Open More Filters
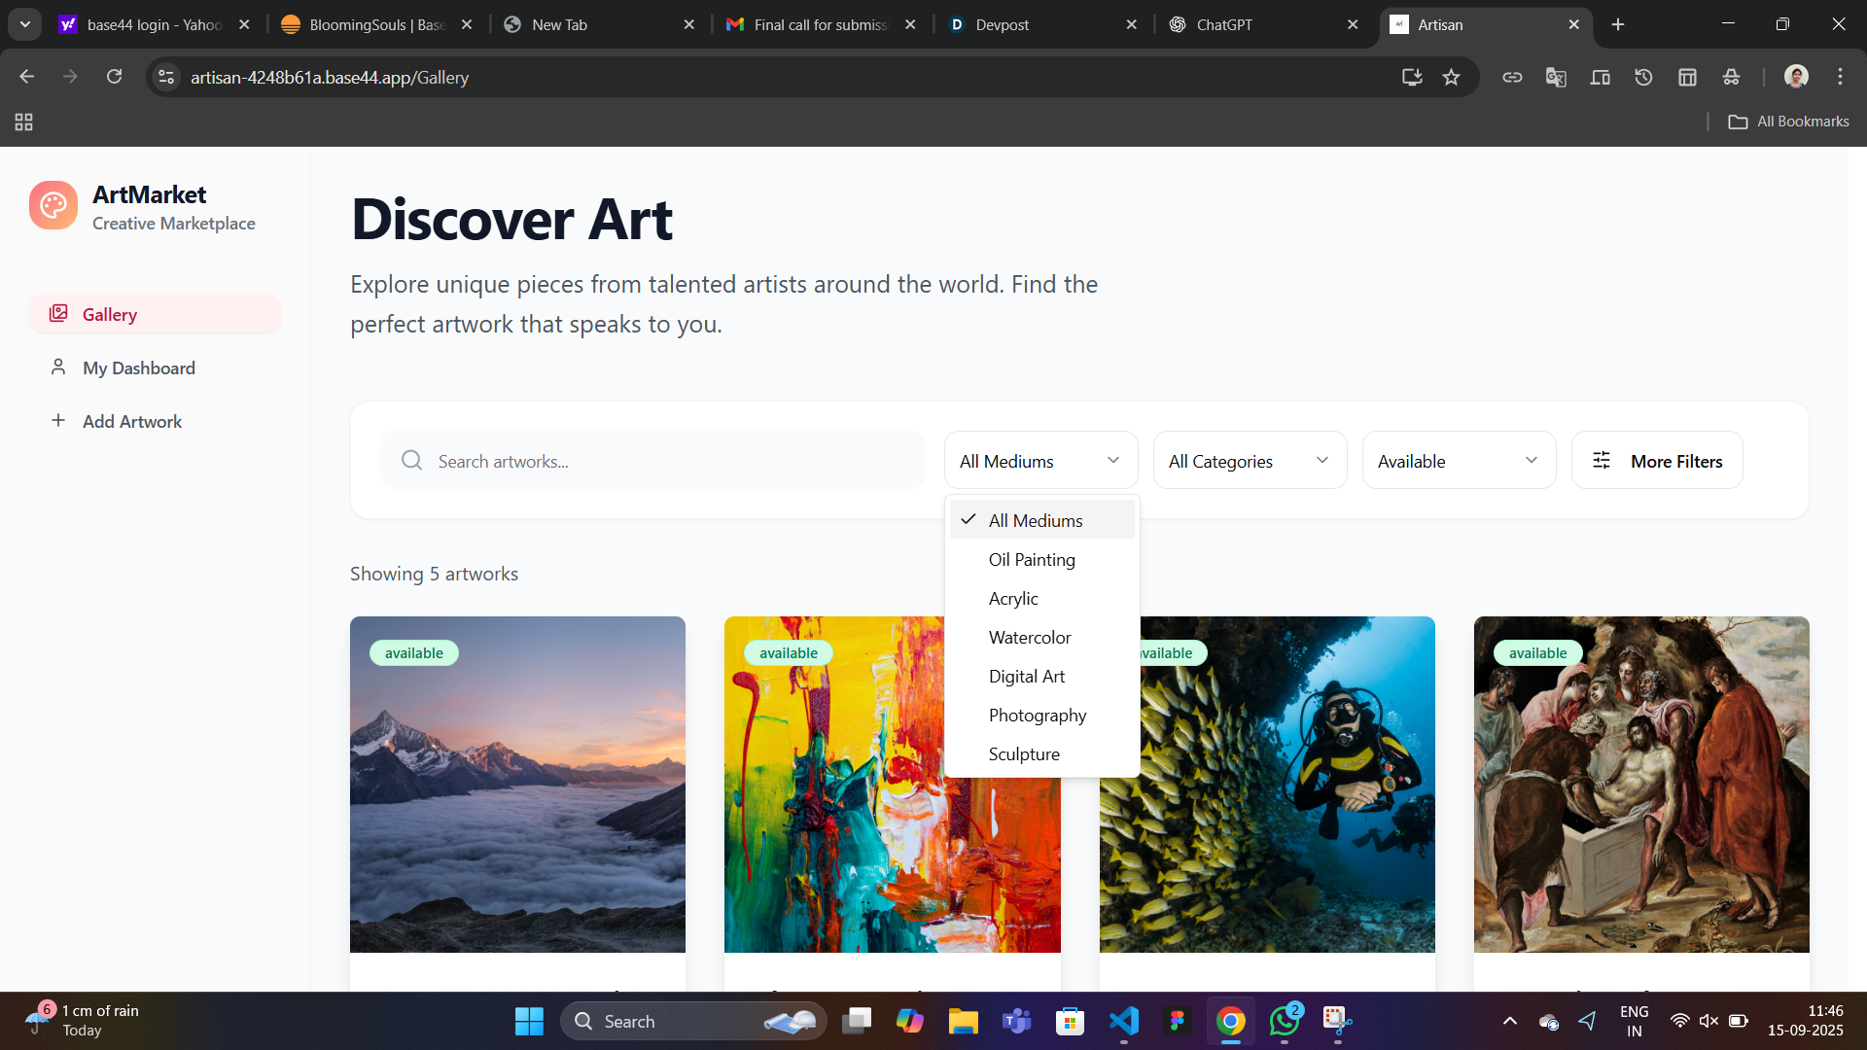Viewport: 1867px width, 1050px height. tap(1656, 461)
